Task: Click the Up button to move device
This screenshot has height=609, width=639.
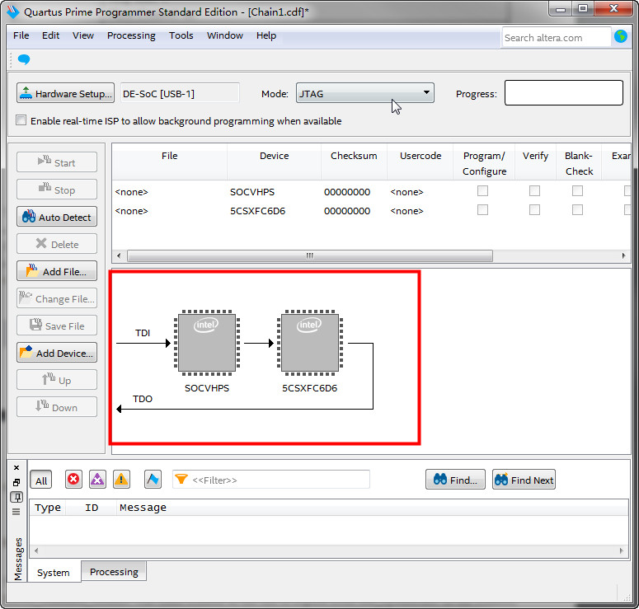Action: click(x=57, y=380)
